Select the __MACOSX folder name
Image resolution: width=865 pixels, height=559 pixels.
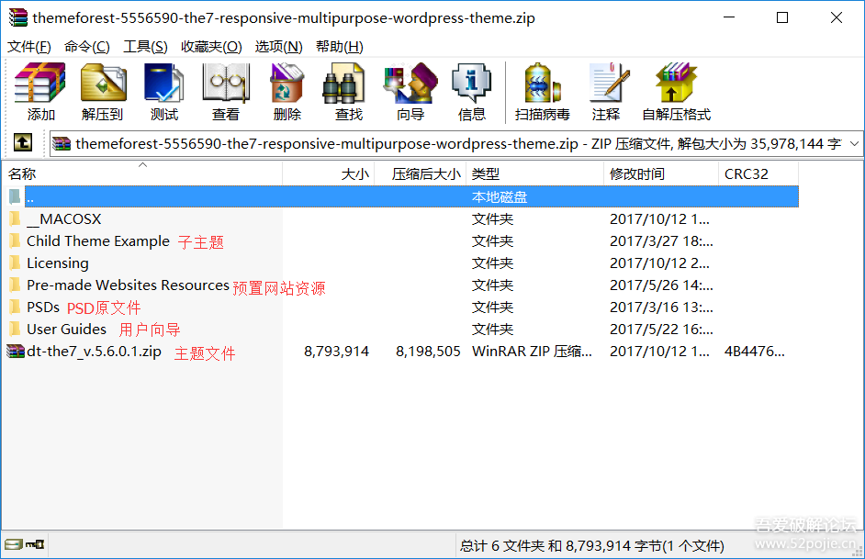64,218
